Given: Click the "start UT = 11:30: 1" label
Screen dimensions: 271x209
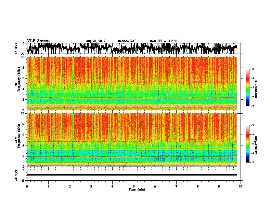Looking at the screenshot, I should tap(165, 41).
